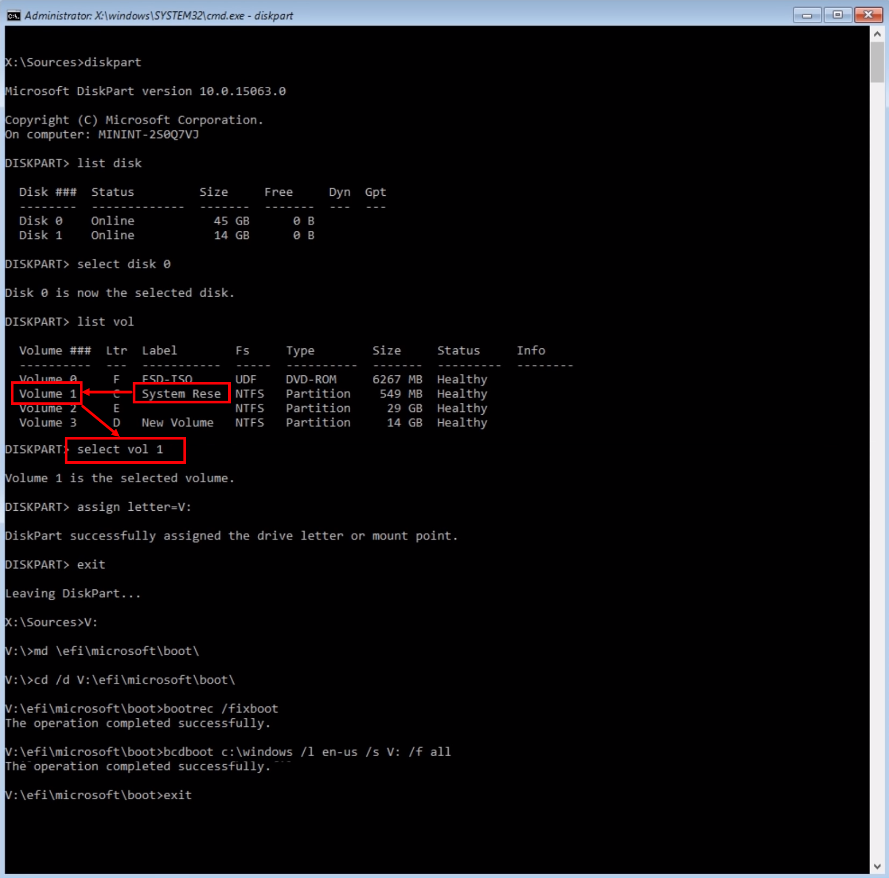Click the 'bootrec /fixboot' command line
This screenshot has height=878, width=889.
tap(221, 708)
